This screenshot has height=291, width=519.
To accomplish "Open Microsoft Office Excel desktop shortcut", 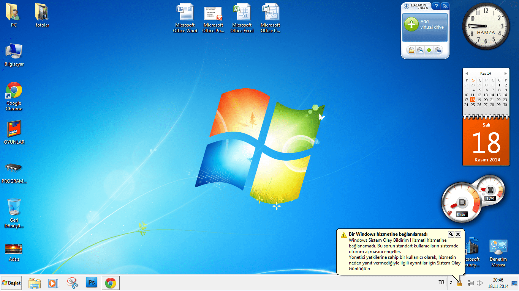I will [242, 18].
